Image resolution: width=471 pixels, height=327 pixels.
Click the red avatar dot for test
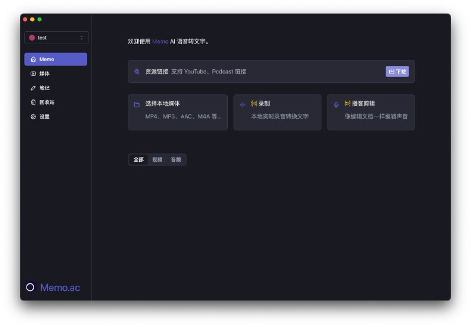pyautogui.click(x=32, y=38)
